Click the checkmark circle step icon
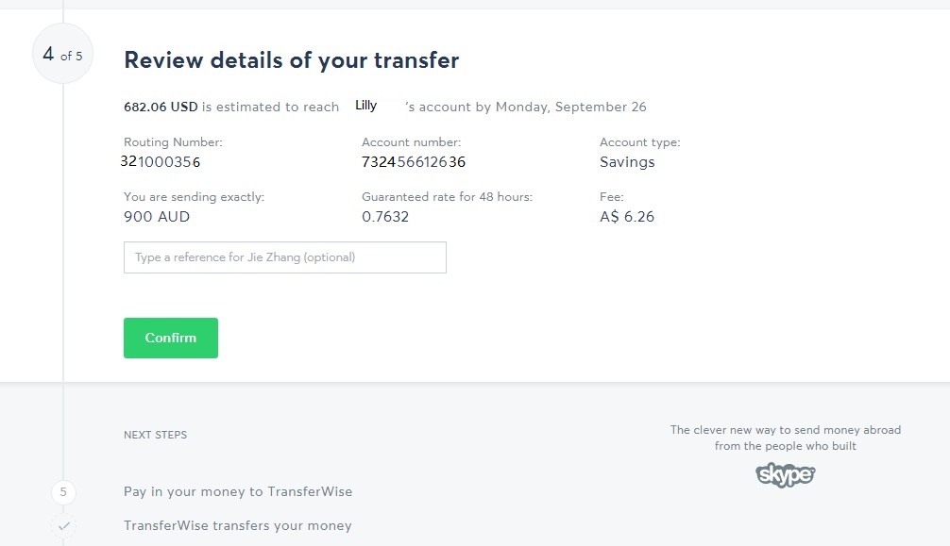The height and width of the screenshot is (546, 950). tap(63, 526)
